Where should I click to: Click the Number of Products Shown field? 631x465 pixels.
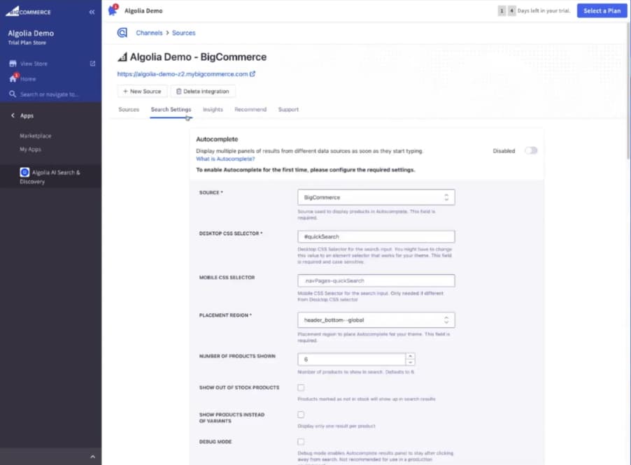coord(352,359)
